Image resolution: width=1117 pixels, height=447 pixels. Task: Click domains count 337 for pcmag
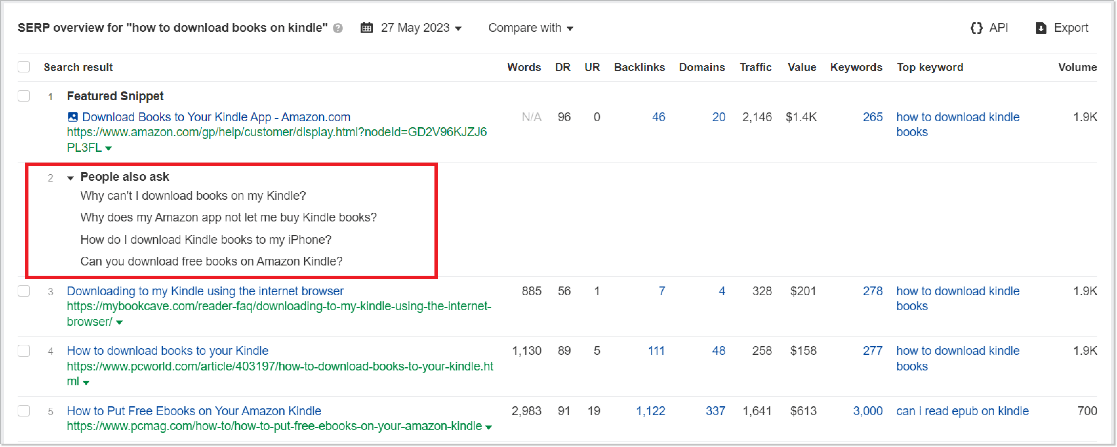(x=715, y=411)
